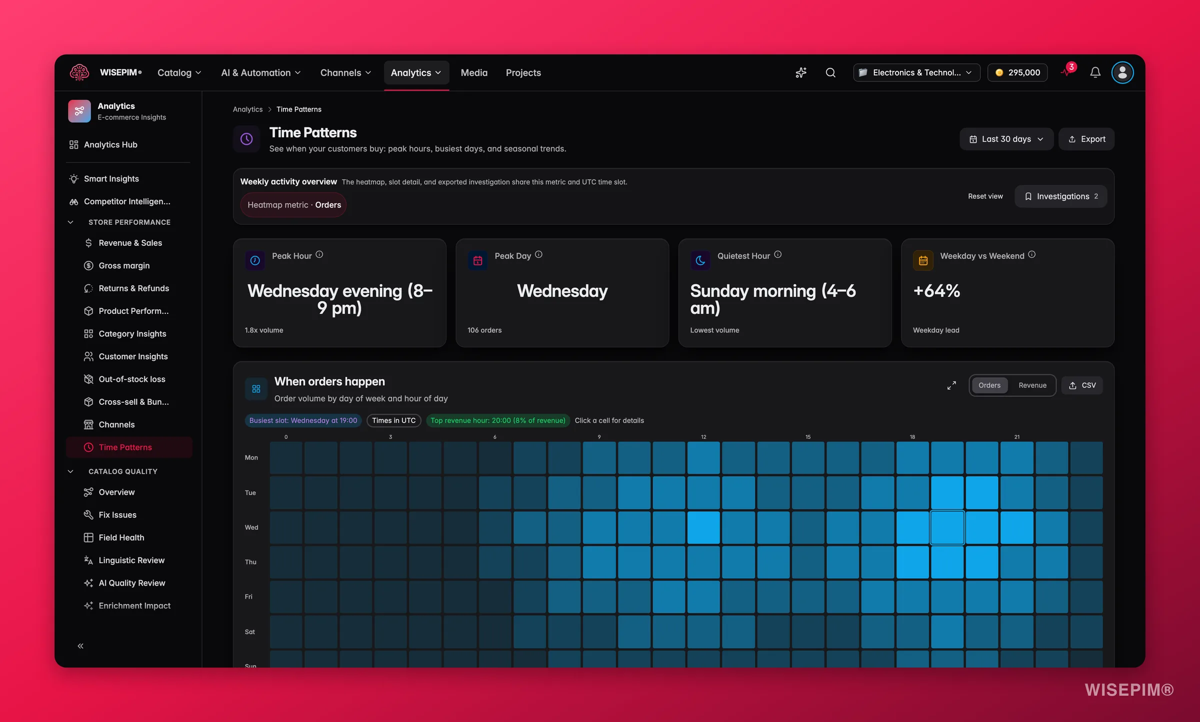Screen dimensions: 1200x722
Task: Open Channels in the sidebar
Action: 129,425
